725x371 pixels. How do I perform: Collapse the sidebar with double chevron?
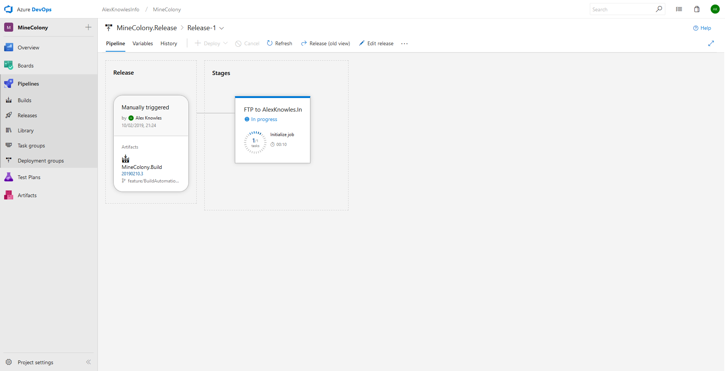(x=88, y=362)
